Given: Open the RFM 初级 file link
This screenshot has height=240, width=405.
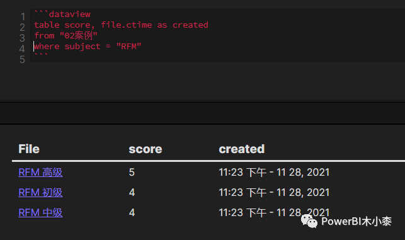Looking at the screenshot, I should coord(40,193).
